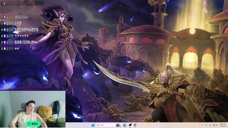This screenshot has width=228, height=128.
Task: Click the heart badge beside ㅂㅂ message
Action: click(5, 49)
